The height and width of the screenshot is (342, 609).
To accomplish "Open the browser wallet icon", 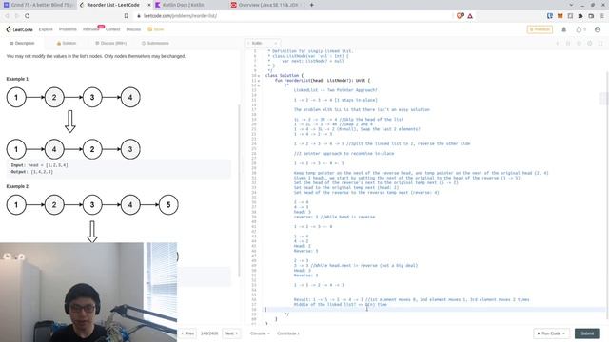I will tap(591, 16).
